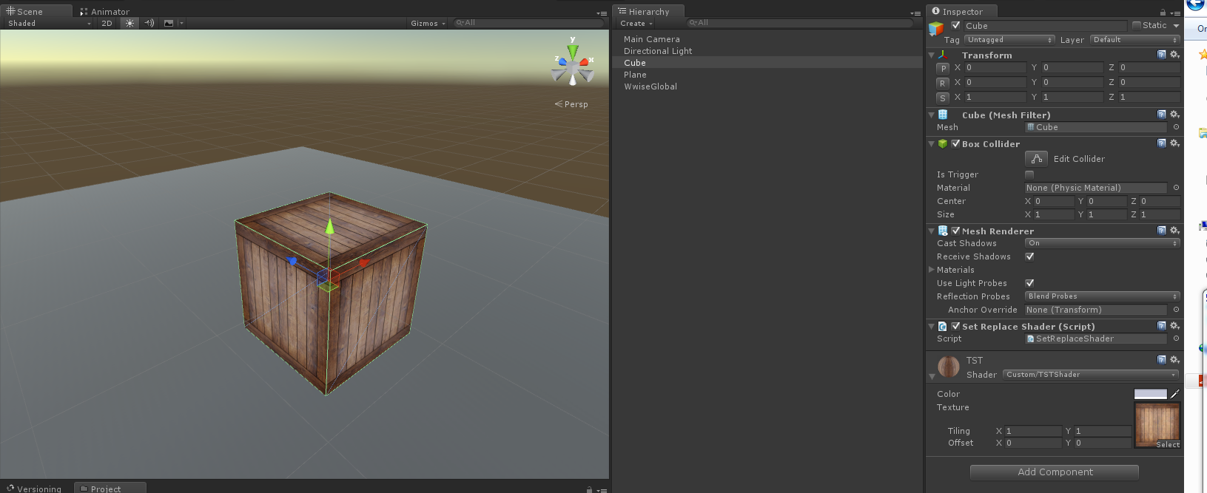Image resolution: width=1207 pixels, height=493 pixels.
Task: Open Set Replace Shader gear menu
Action: tap(1174, 326)
